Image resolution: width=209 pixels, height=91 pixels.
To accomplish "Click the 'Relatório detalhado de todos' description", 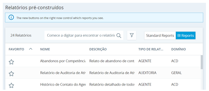I will (112, 84).
